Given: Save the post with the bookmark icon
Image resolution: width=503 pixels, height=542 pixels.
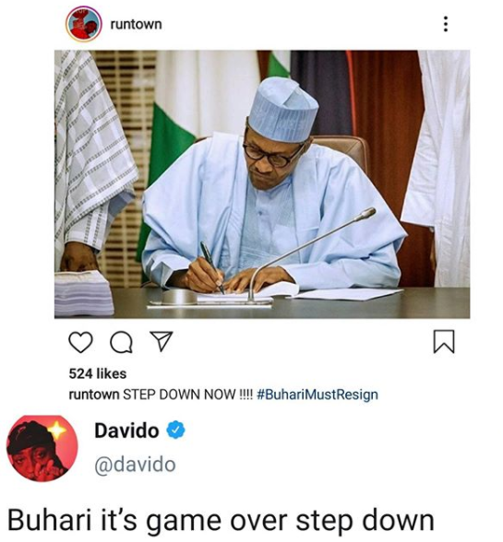Looking at the screenshot, I should (444, 341).
